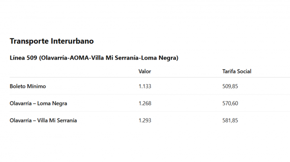This screenshot has width=290, height=162.
Task: Click the Valor column header
Action: [145, 72]
